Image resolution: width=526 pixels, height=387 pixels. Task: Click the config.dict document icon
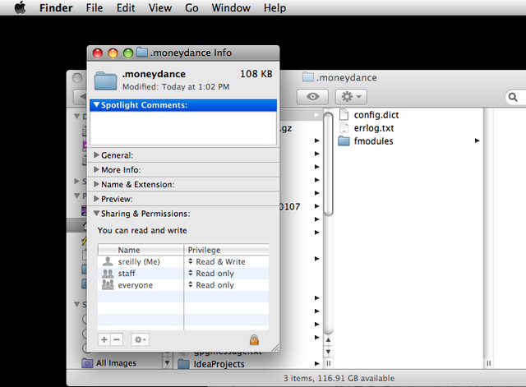(344, 115)
